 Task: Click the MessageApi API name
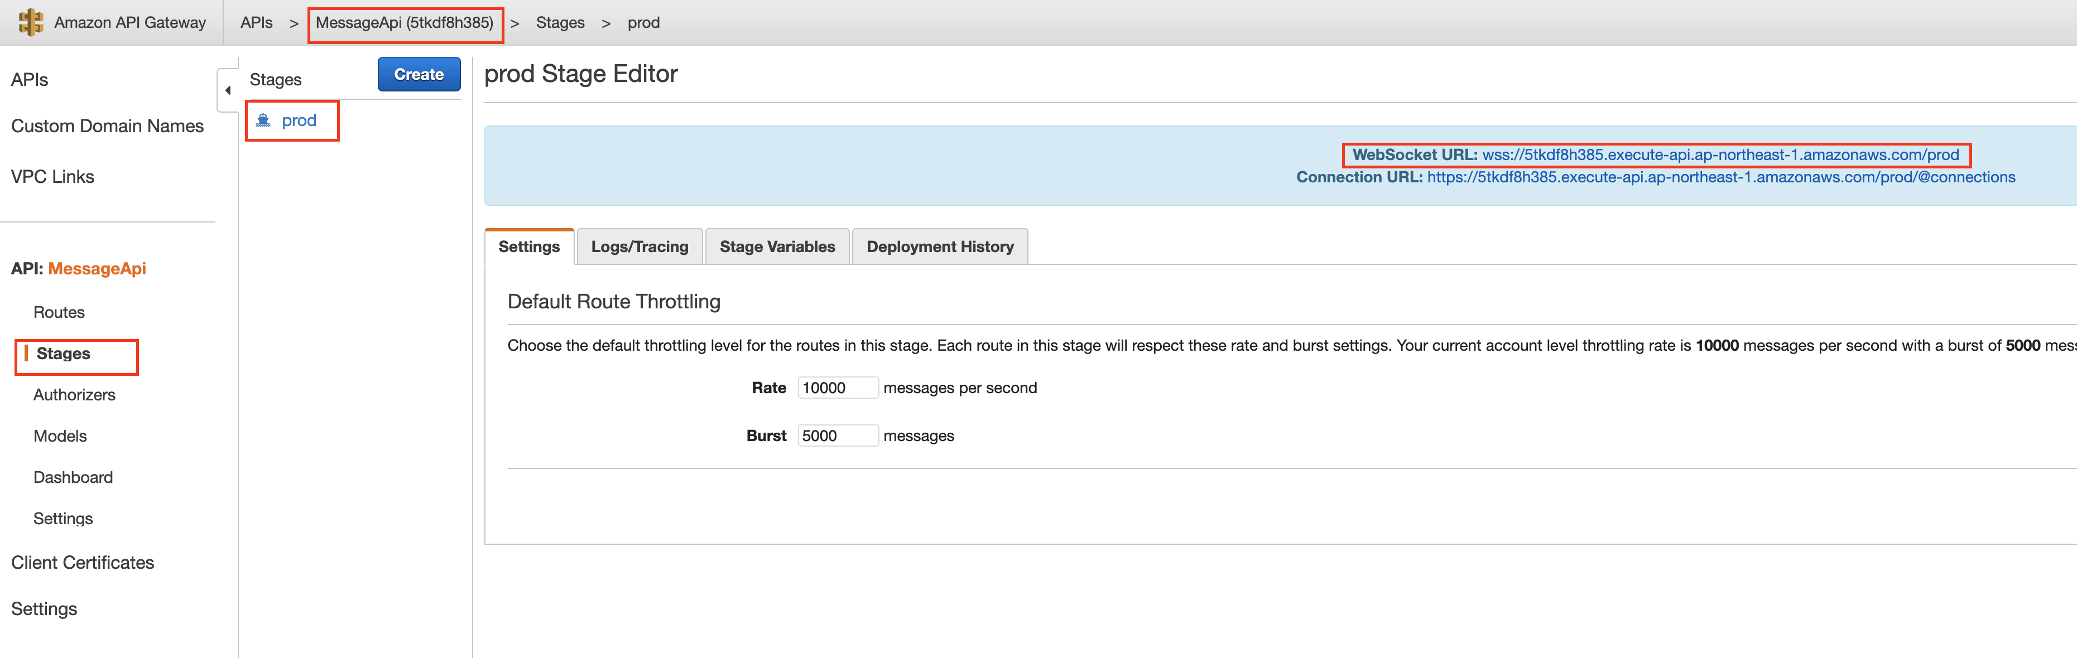click(97, 269)
